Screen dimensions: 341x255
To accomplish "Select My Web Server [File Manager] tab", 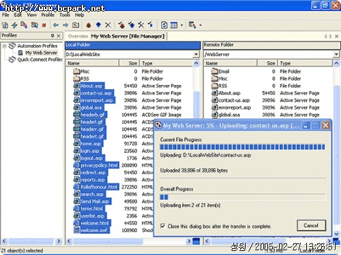I will pyautogui.click(x=128, y=36).
